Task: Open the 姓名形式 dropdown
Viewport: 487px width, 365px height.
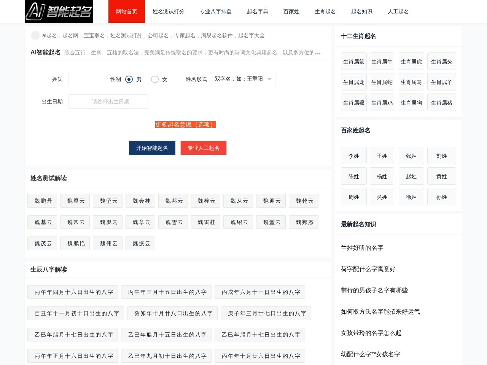Action: point(243,79)
